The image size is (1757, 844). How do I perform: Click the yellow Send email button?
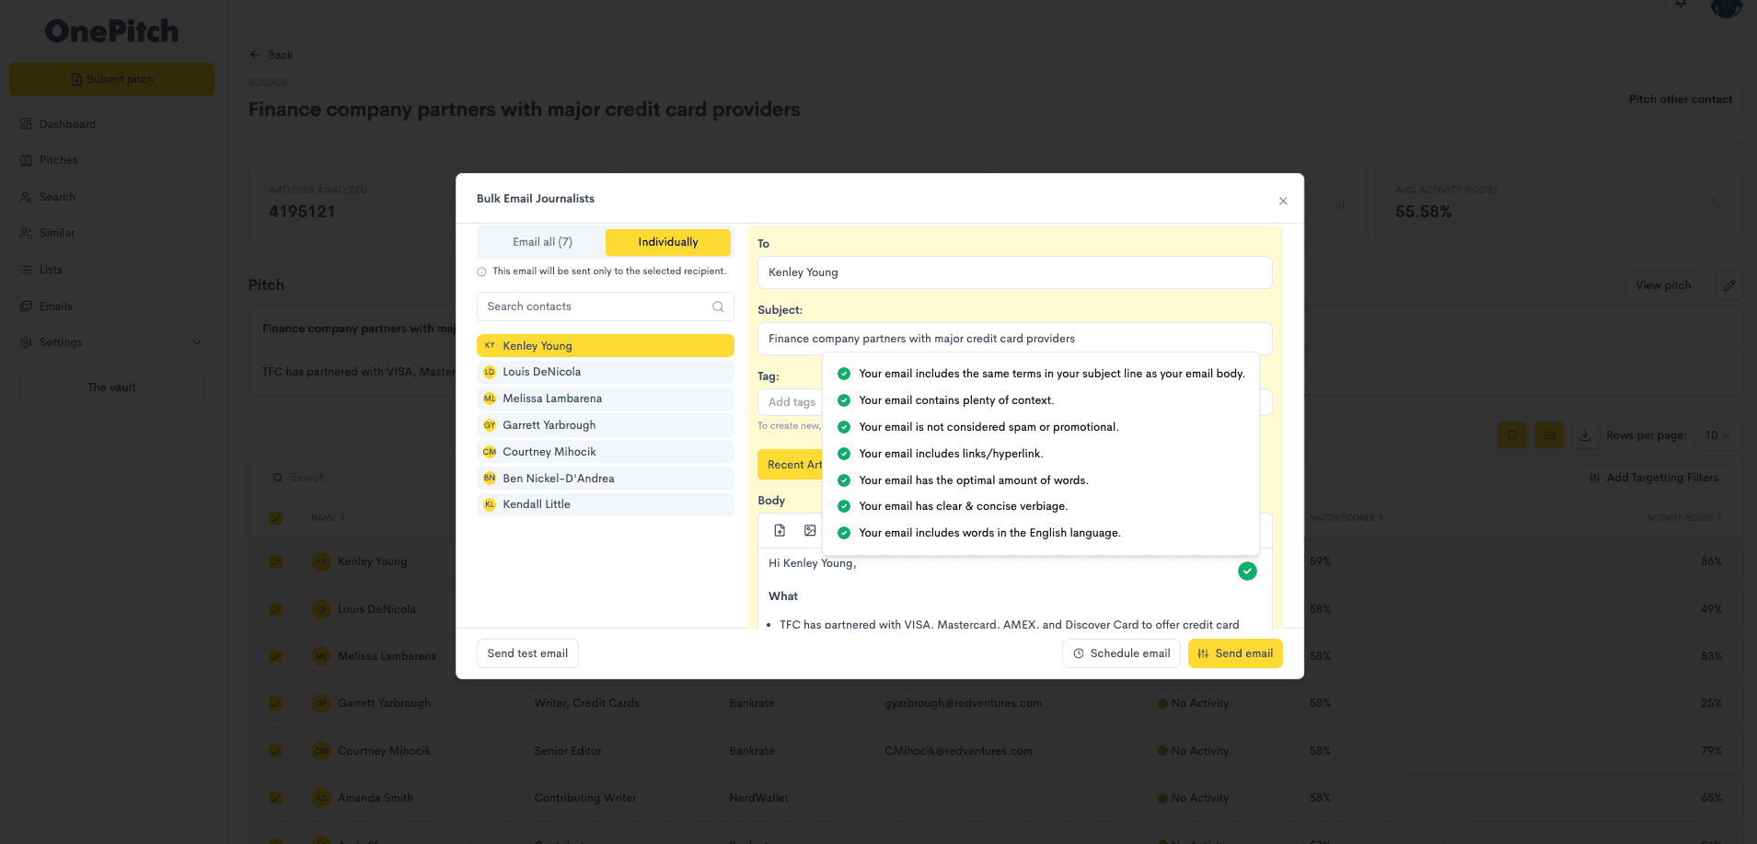coord(1235,653)
